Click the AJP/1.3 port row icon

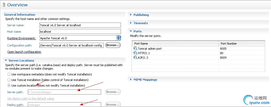tap(135, 57)
